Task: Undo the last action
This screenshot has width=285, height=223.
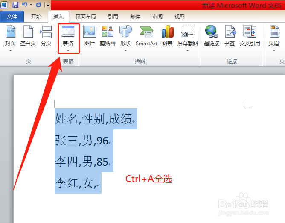Action: click(x=25, y=5)
